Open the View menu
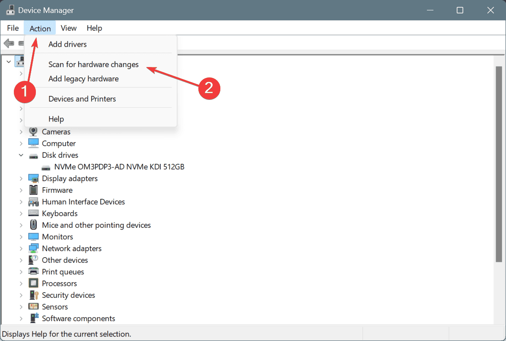 [68, 28]
